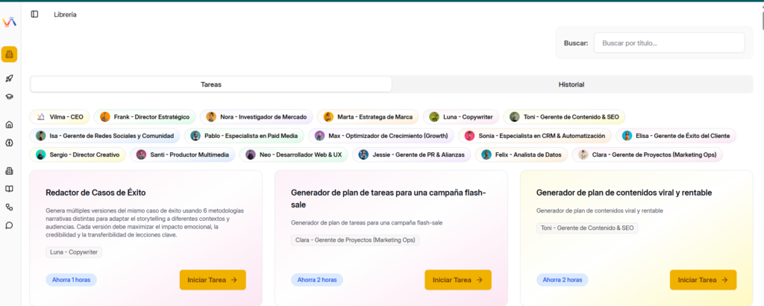Select Nora - Investigador de Mercado filter
This screenshot has width=764, height=306.
[257, 117]
